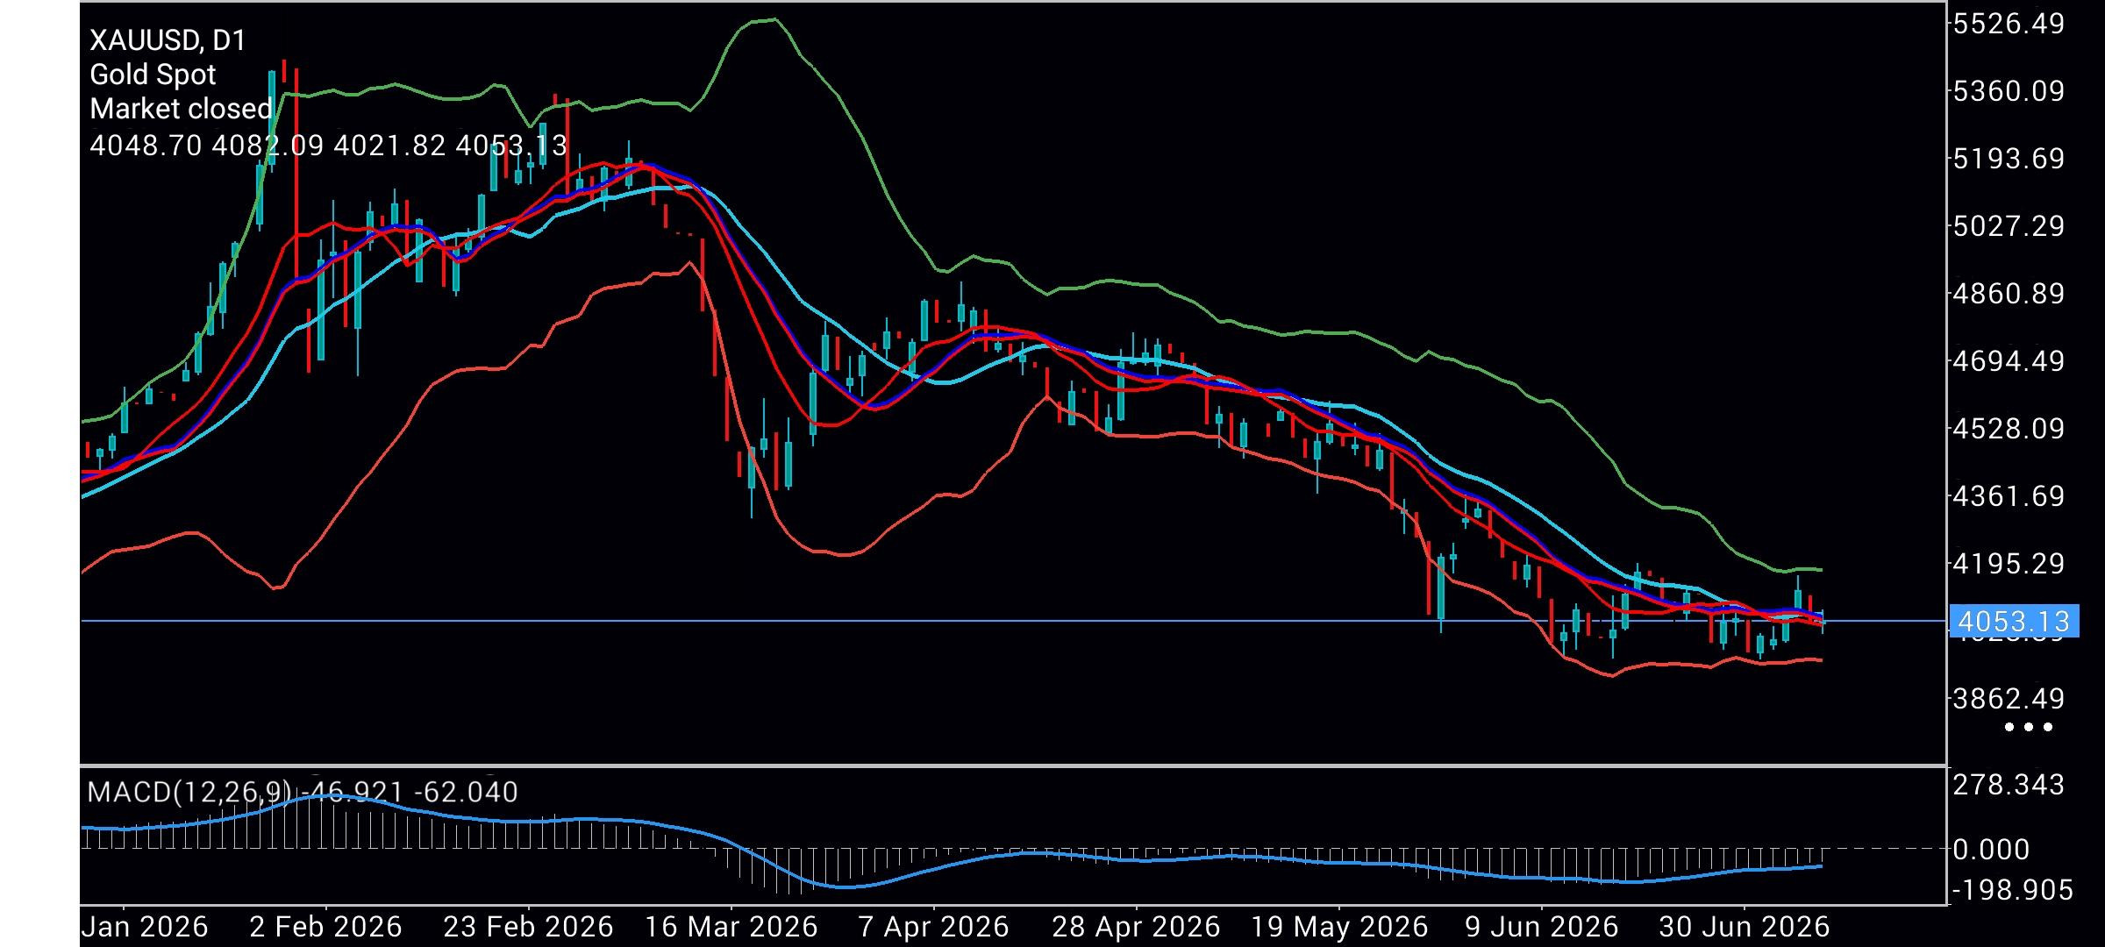The width and height of the screenshot is (2105, 947).
Task: Click the 7 Apr 2026 date label
Action: click(934, 927)
